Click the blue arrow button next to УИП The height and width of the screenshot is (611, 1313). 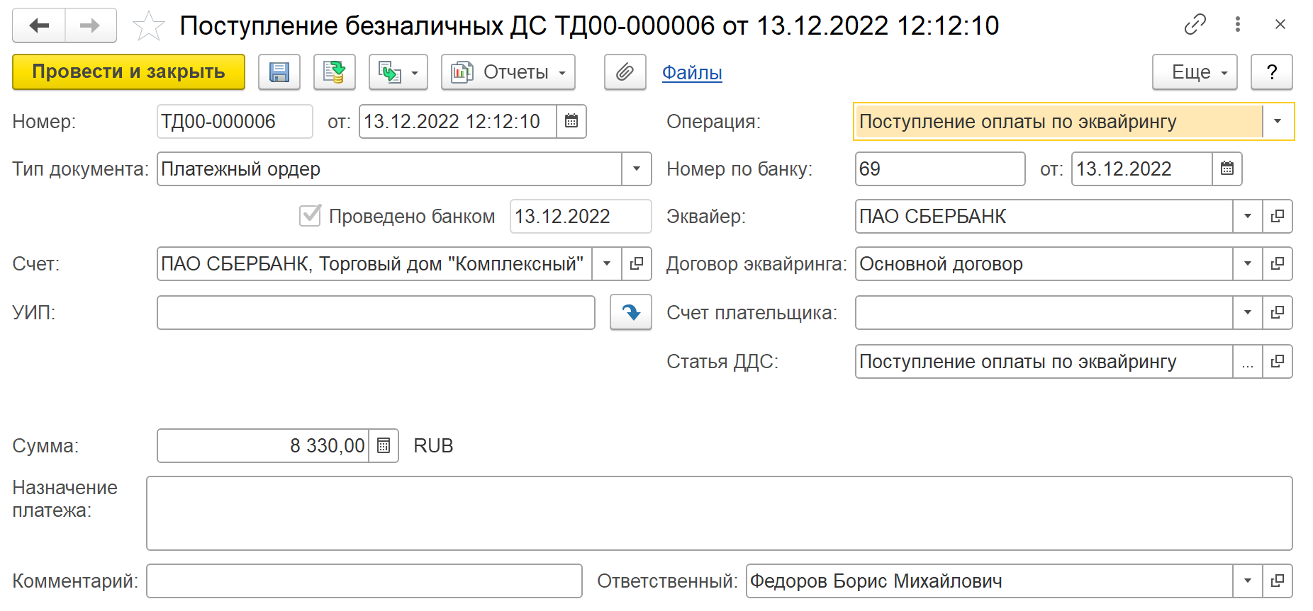click(x=630, y=312)
